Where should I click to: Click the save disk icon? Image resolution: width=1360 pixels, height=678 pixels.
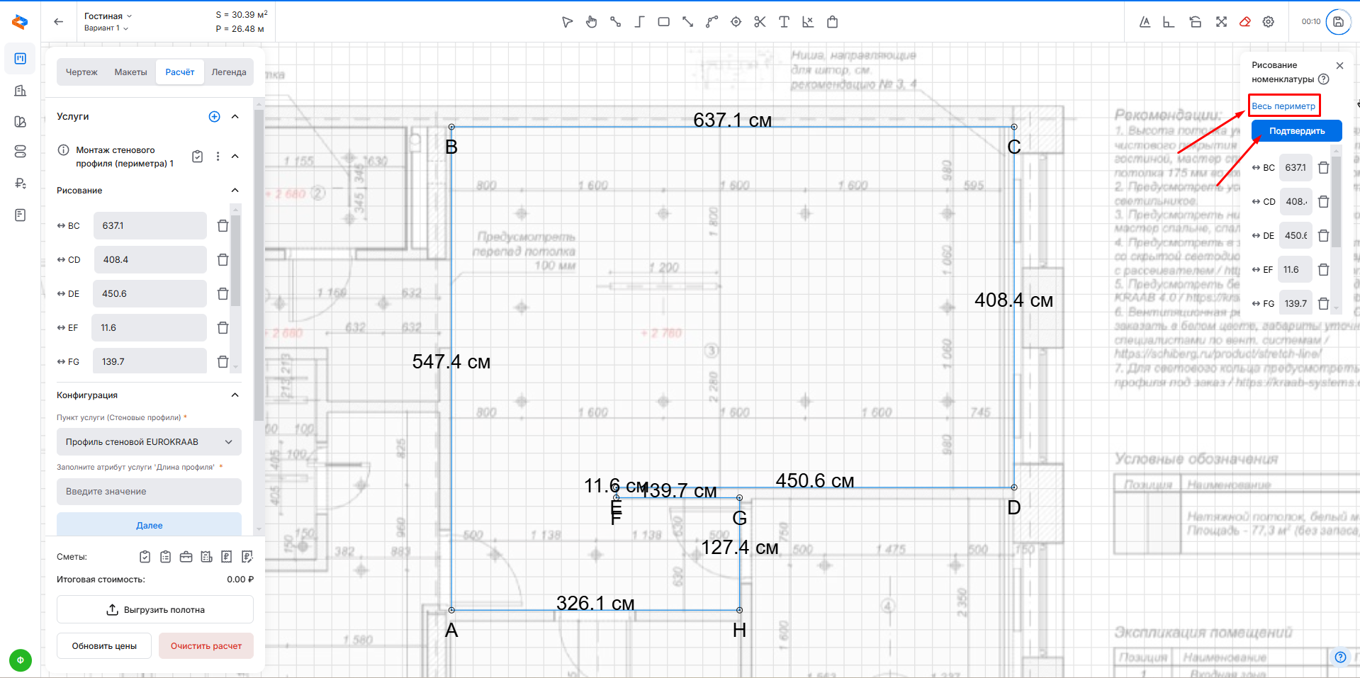[1338, 22]
